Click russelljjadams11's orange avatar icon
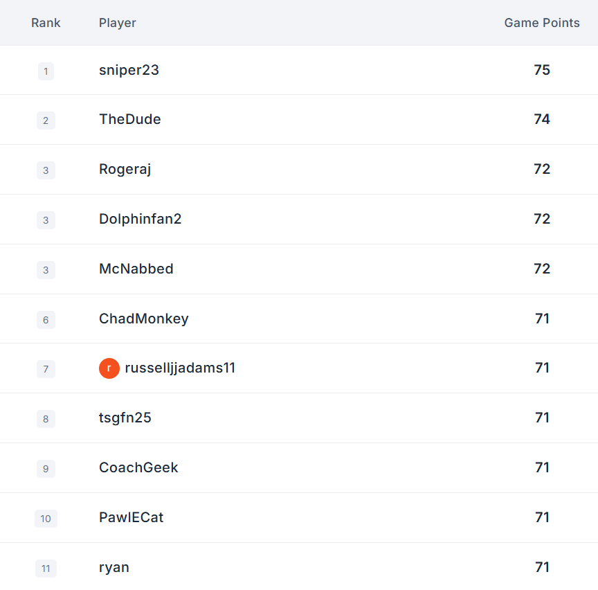The height and width of the screenshot is (590, 598). tap(109, 368)
